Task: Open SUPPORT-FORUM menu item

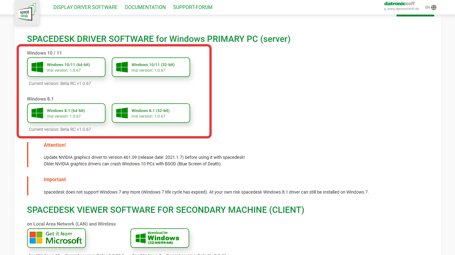Action: tap(193, 7)
